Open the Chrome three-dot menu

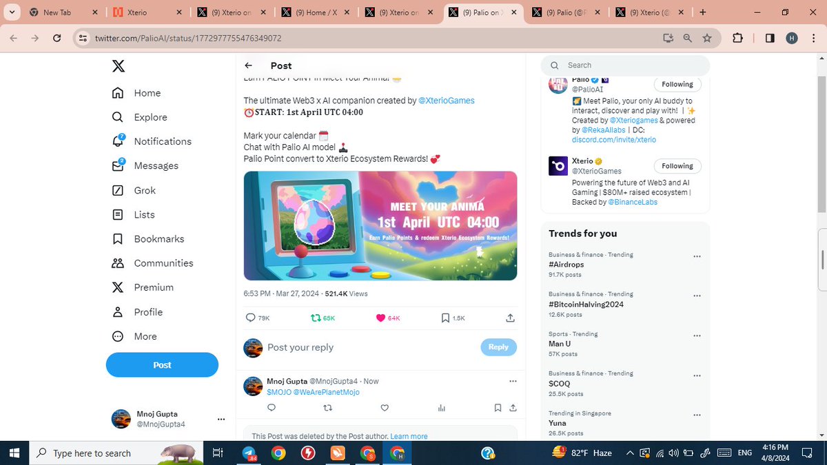tap(814, 38)
